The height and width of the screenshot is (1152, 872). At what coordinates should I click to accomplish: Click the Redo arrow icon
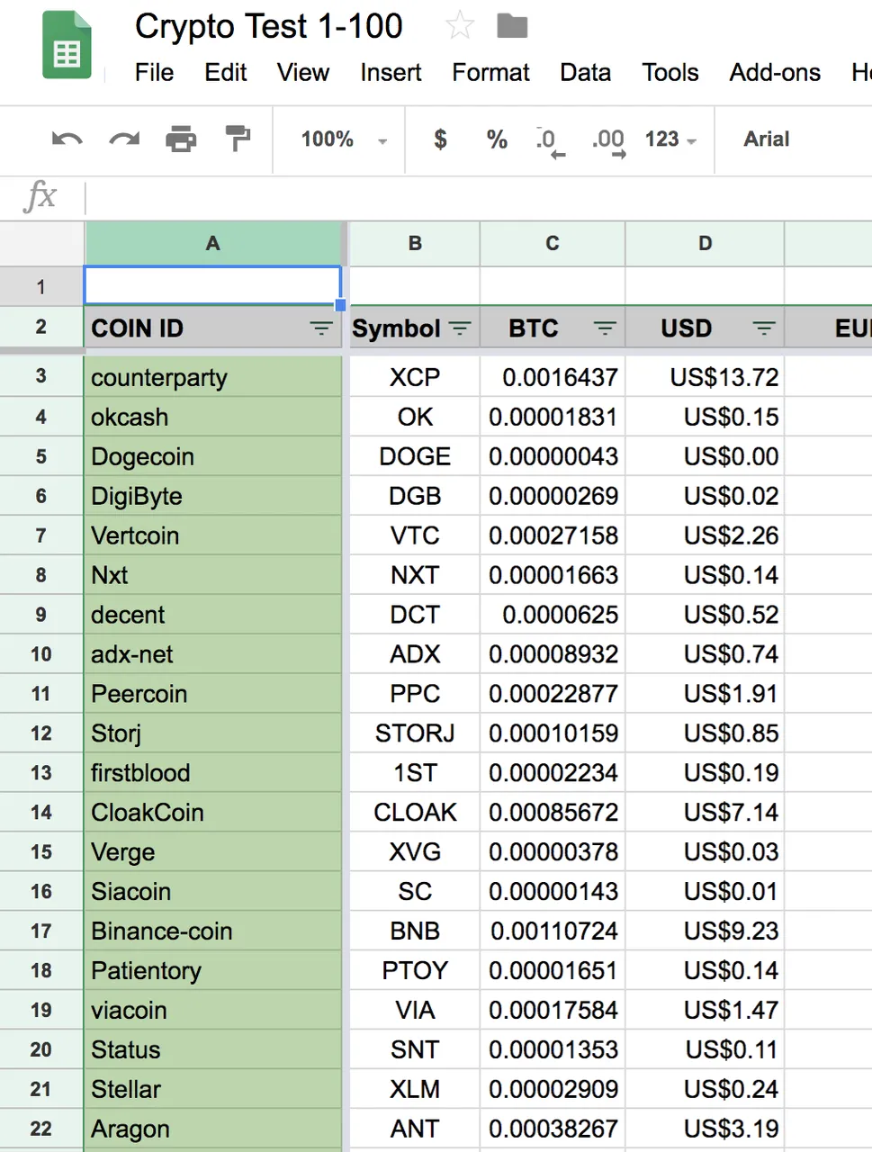124,139
